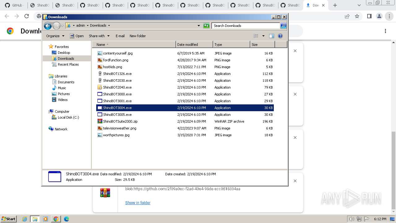Click Open in the Explorer toolbar
Screen dimensions: 396x223
[x=77, y=36]
